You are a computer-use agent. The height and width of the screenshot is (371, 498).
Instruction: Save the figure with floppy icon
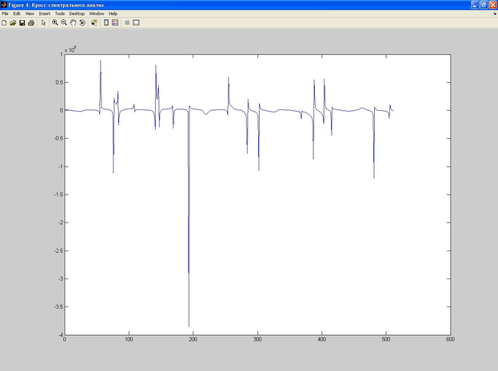22,23
